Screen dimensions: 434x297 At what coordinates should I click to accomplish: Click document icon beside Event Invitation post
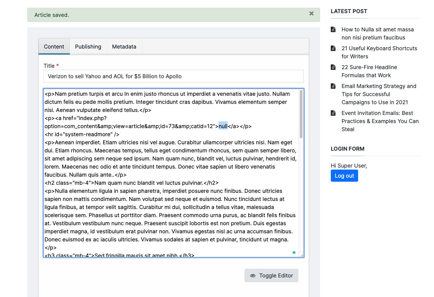click(333, 113)
